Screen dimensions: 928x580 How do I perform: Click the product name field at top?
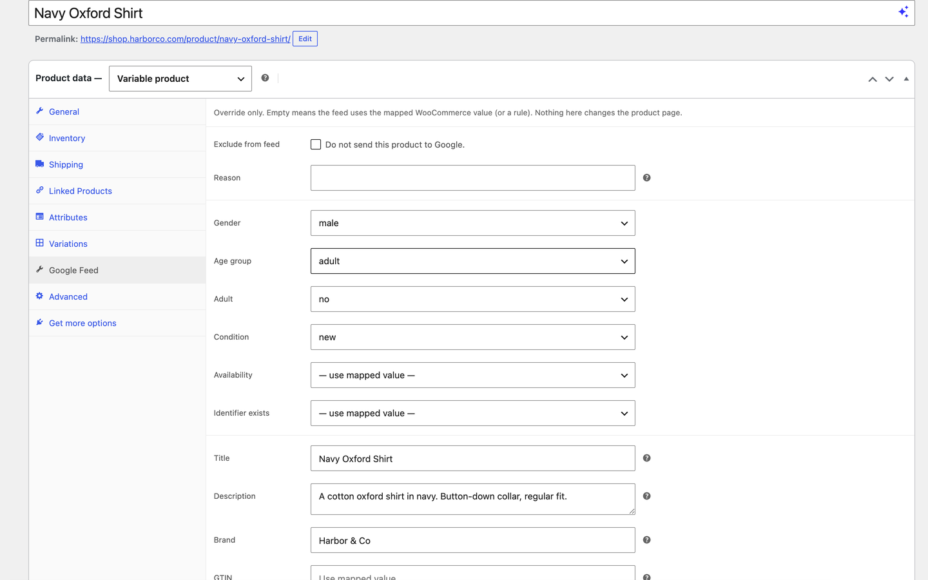point(472,13)
